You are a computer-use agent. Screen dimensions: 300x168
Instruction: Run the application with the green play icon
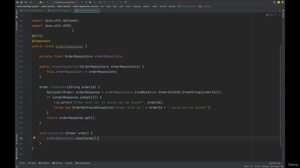click(x=82, y=2)
